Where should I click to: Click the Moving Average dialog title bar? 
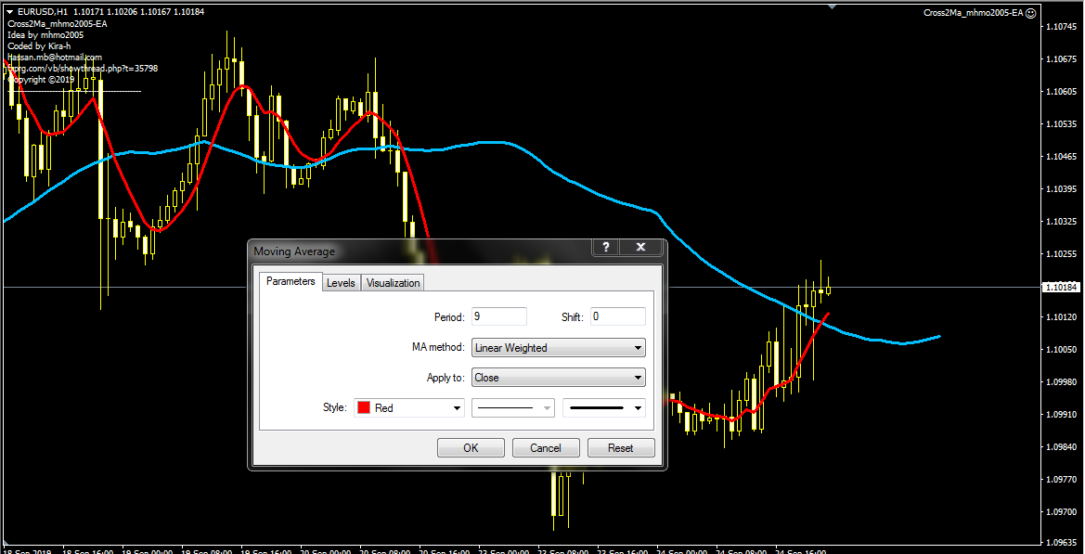point(418,251)
